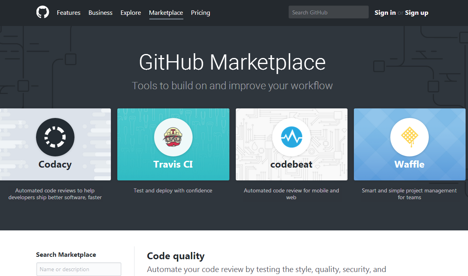Open the Waffle app title

[410, 164]
